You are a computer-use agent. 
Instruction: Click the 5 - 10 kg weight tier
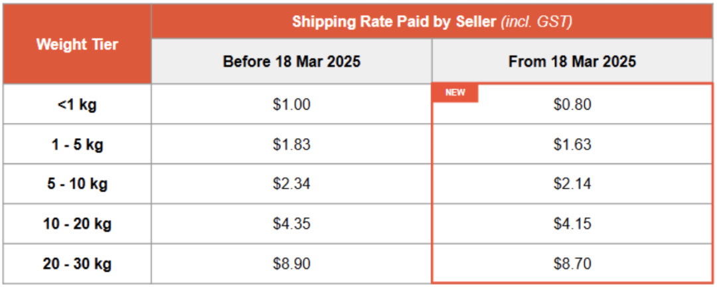pos(77,183)
